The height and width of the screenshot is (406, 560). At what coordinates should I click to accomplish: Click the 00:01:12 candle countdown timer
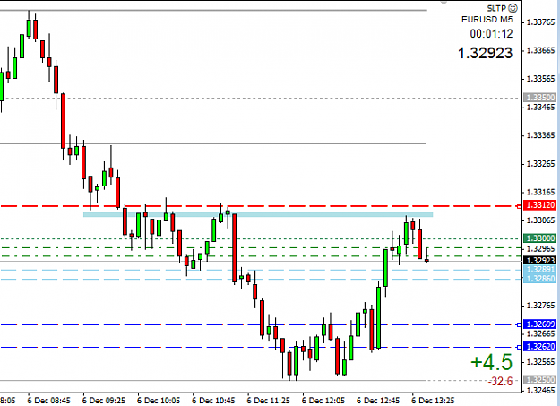(x=491, y=34)
